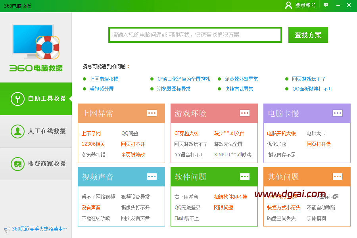Click the person icon beside 人工在线救援
357x238 pixels.
coord(17,131)
